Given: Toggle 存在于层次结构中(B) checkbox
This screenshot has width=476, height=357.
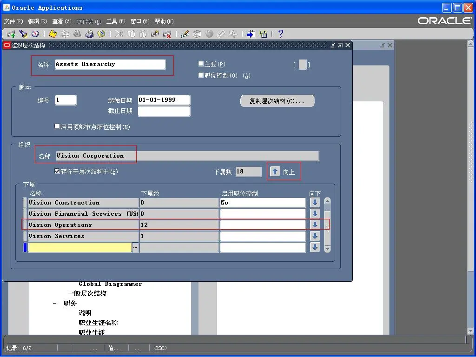Looking at the screenshot, I should (57, 171).
